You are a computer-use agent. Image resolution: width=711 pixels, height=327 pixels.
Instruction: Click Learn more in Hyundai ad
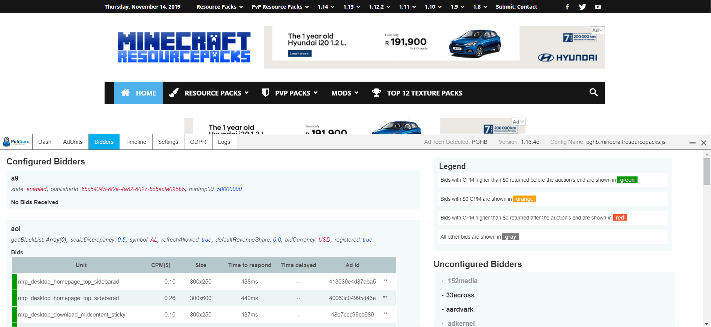tap(299, 54)
